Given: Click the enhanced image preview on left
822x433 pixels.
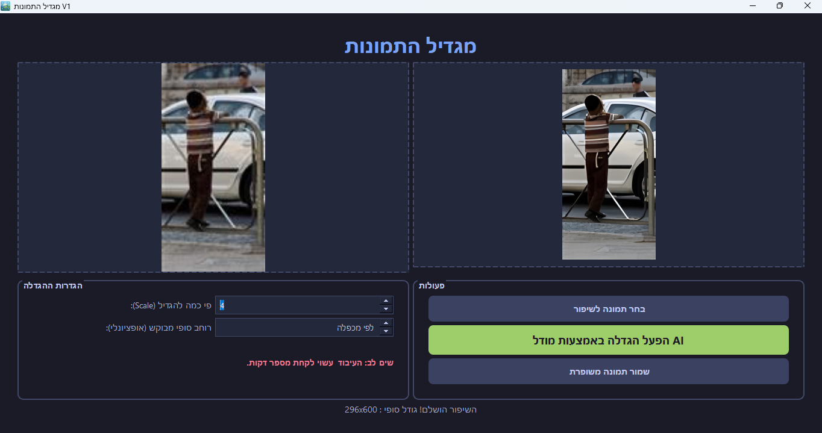Looking at the screenshot, I should (x=213, y=167).
